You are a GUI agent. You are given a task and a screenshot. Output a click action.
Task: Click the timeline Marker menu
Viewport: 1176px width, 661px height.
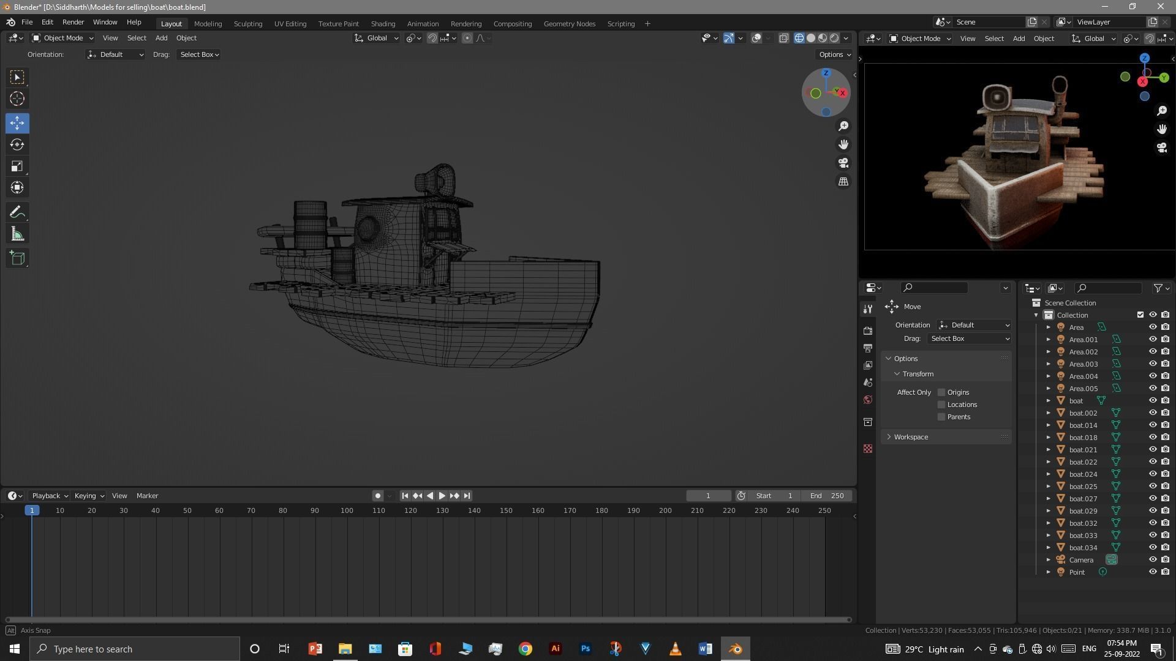pos(147,496)
